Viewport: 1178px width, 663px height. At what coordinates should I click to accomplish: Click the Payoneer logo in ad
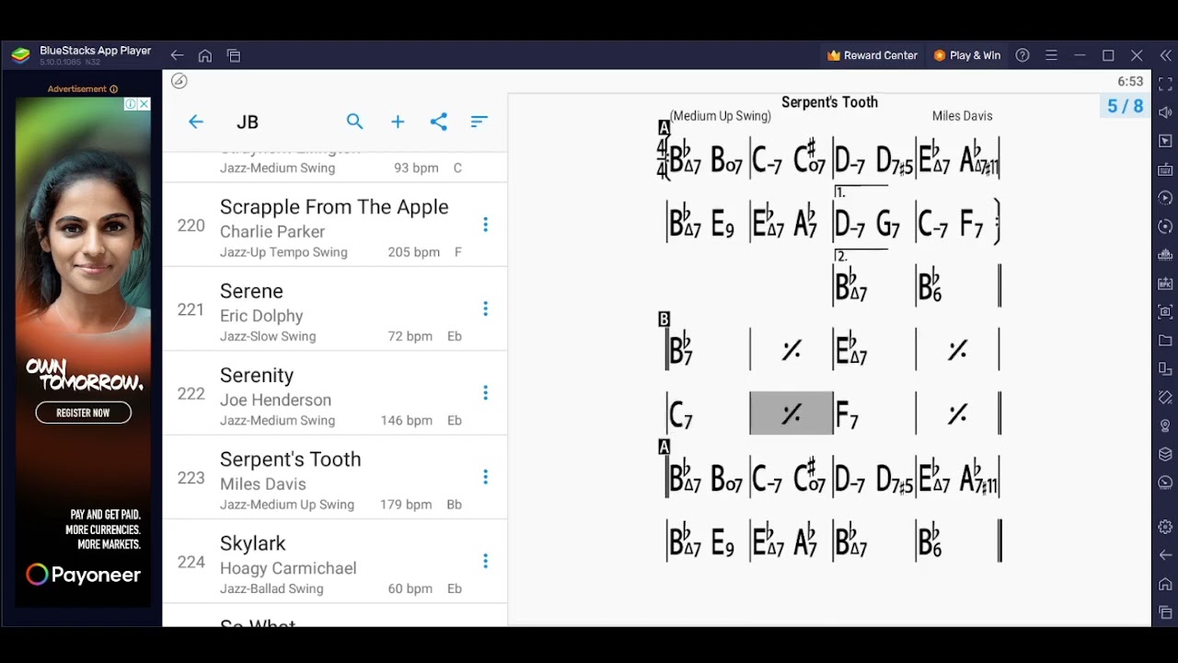point(83,575)
